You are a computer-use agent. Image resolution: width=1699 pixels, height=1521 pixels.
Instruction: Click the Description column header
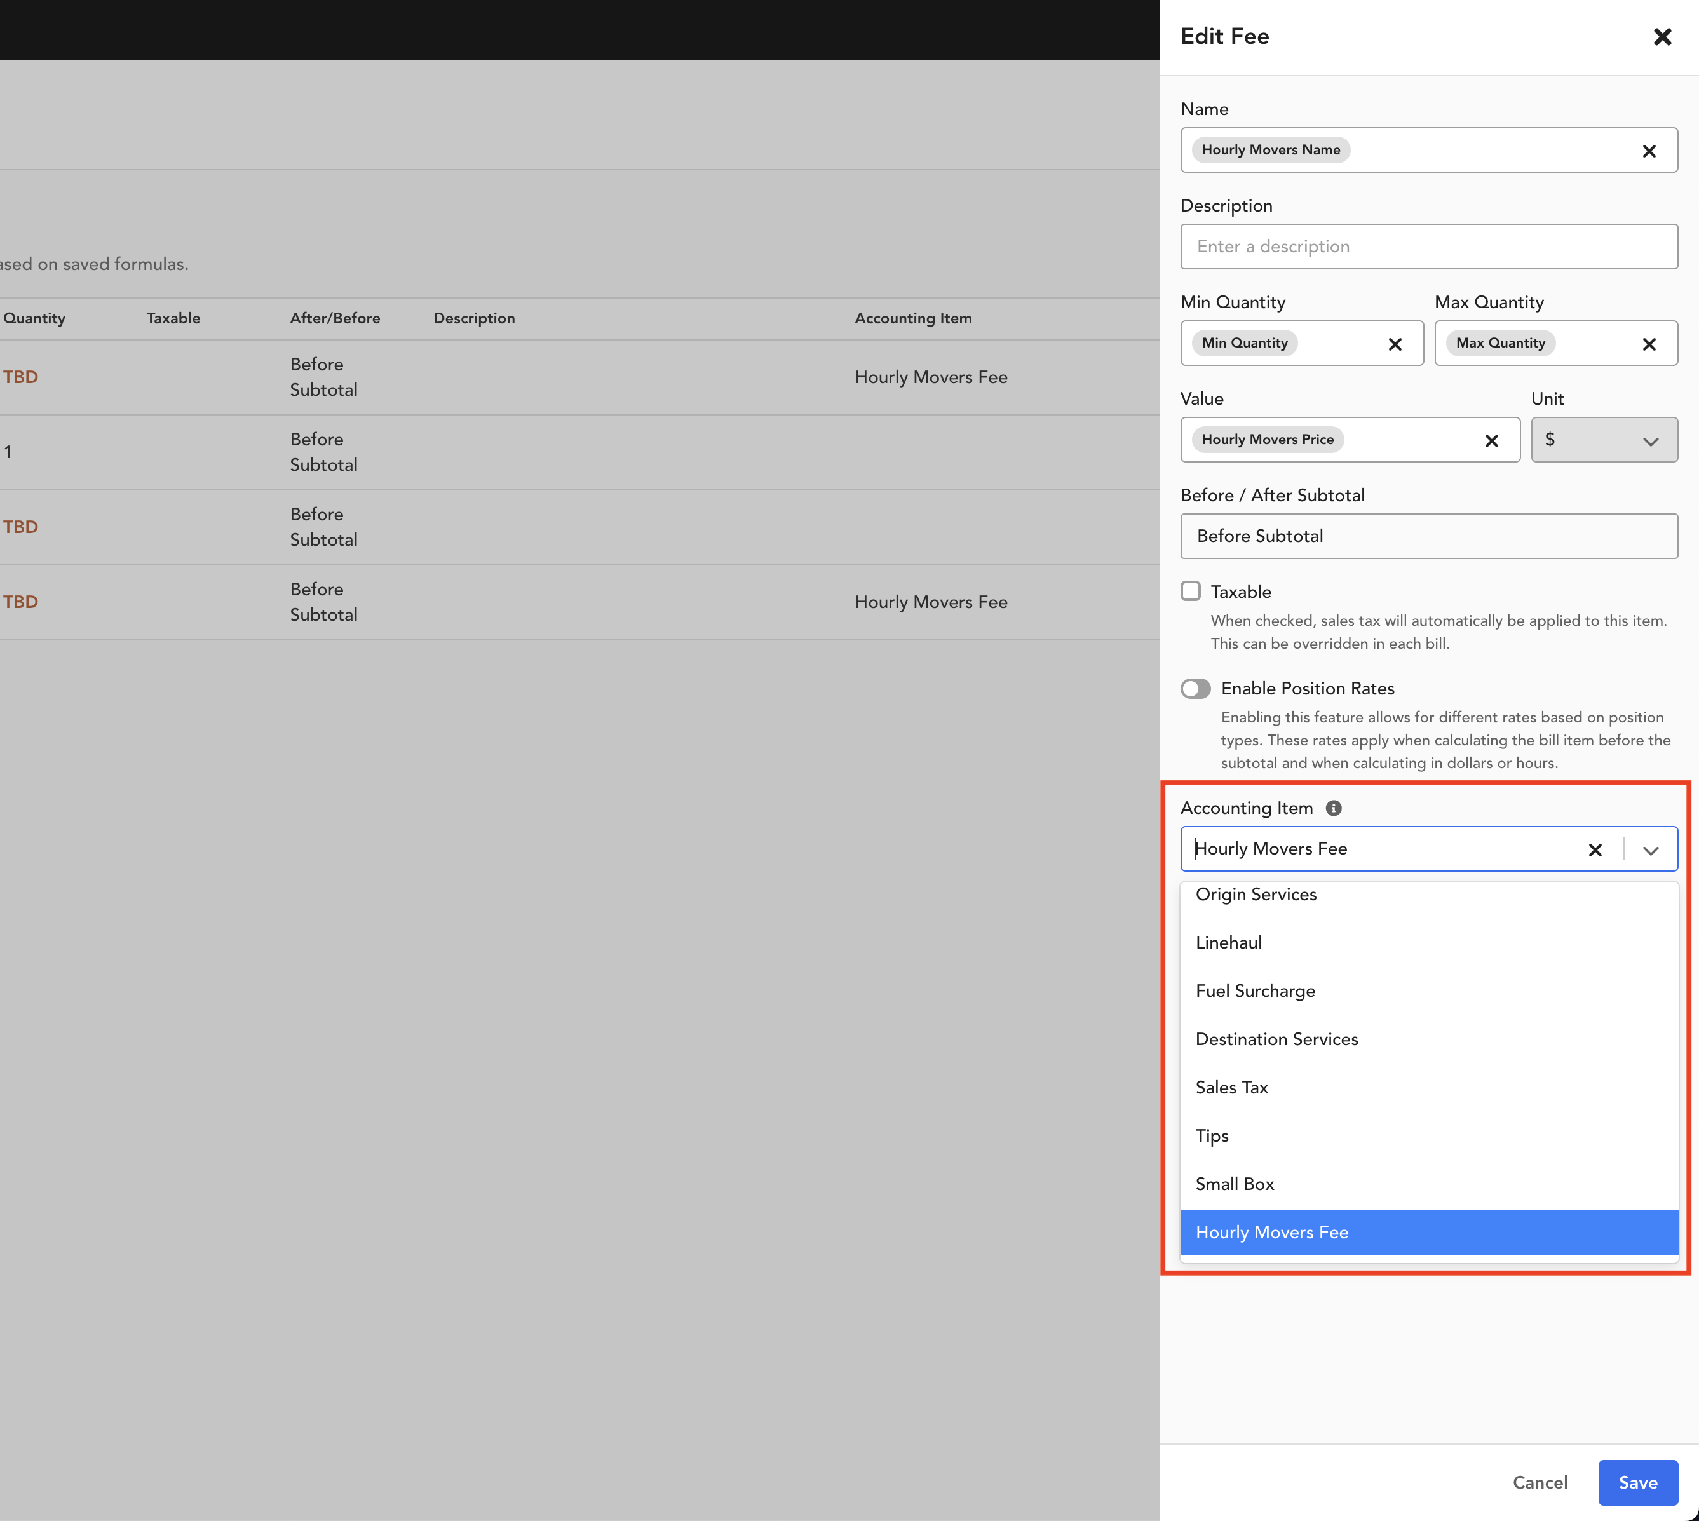pos(474,318)
